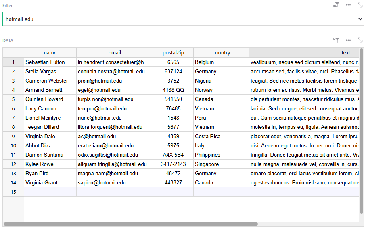Open three-dot menu of Filter widget
The height and width of the screenshot is (230, 366).
coord(348,5)
